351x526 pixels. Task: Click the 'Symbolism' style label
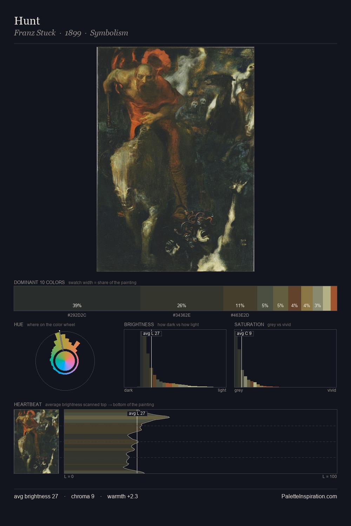click(x=109, y=33)
